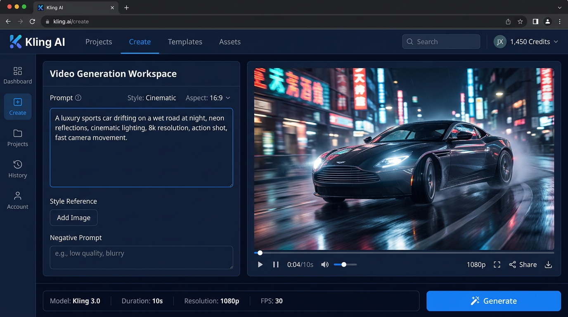Open Projects from the left sidebar

[17, 137]
